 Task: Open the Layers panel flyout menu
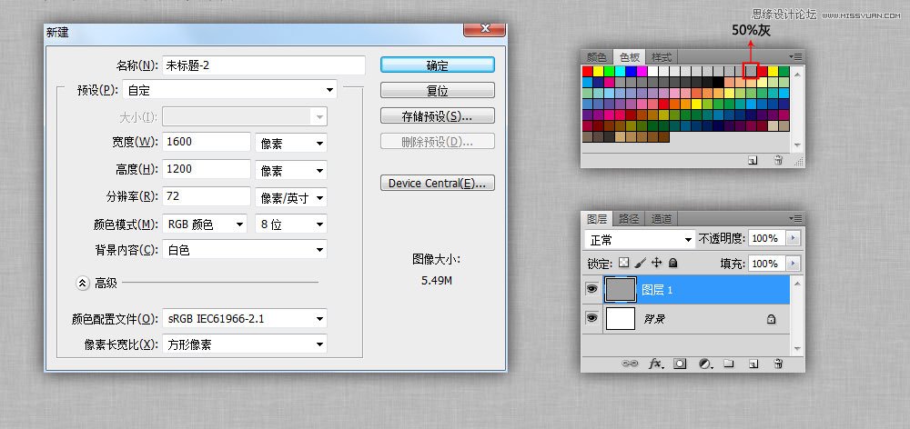[795, 218]
